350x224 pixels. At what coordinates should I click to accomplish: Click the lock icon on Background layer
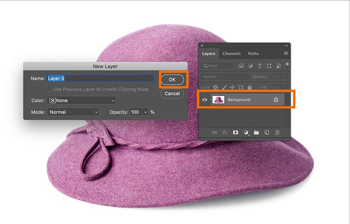276,100
